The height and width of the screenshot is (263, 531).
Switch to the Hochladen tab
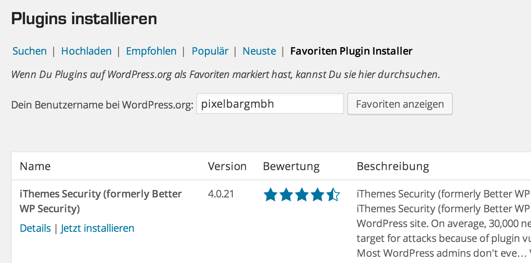click(86, 51)
